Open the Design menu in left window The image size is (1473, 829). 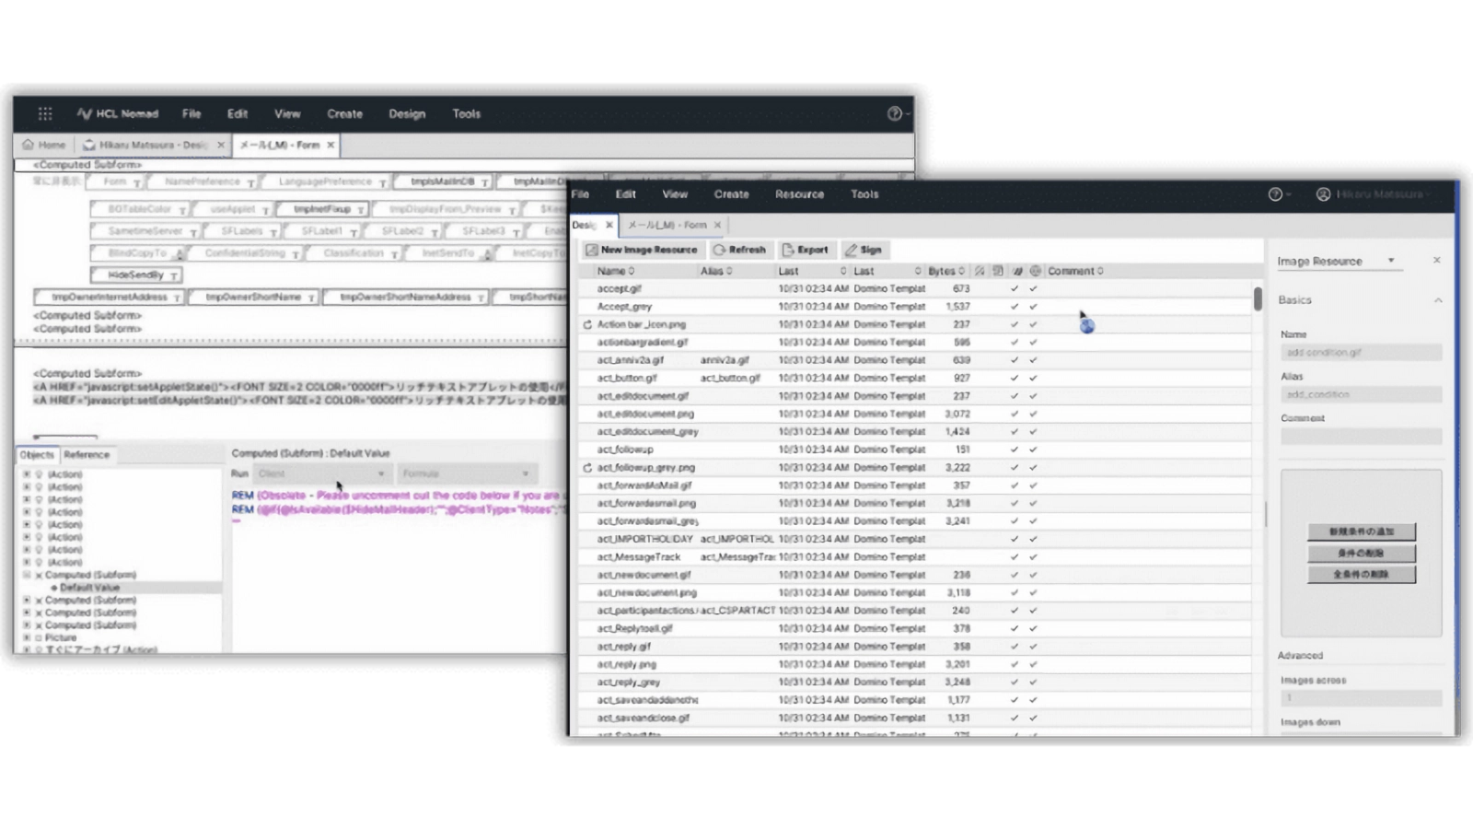point(406,114)
